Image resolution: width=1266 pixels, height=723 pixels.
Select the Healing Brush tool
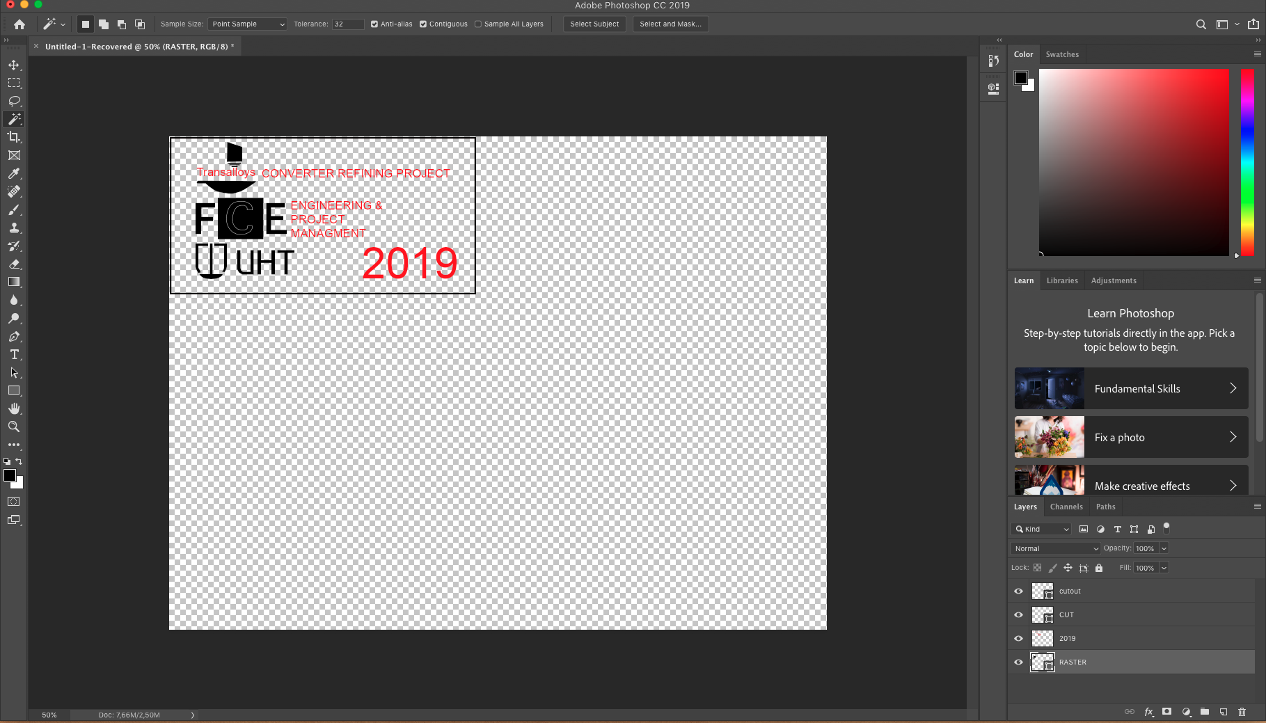tap(14, 191)
